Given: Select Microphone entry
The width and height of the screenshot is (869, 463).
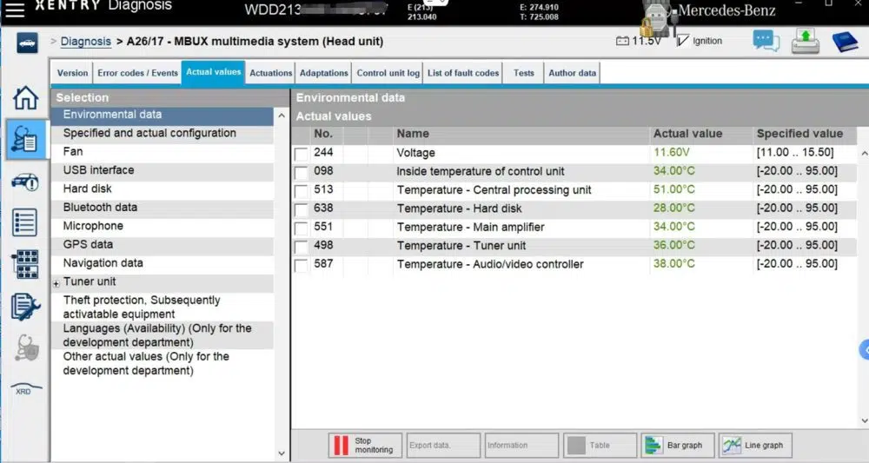Looking at the screenshot, I should [163, 226].
